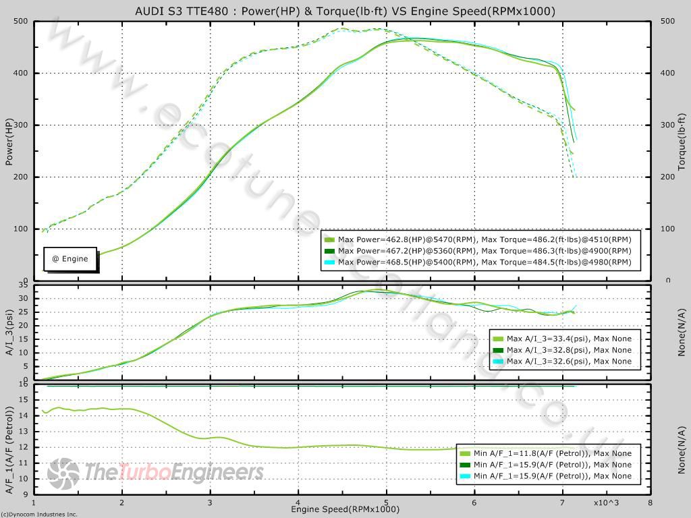691x518 pixels.
Task: Click the 'A/F_1(A/F (Petrol))' axis label
Action: click(x=9, y=449)
